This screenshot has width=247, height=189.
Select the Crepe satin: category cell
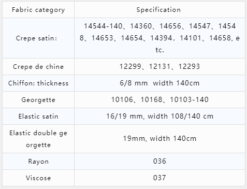(38, 38)
